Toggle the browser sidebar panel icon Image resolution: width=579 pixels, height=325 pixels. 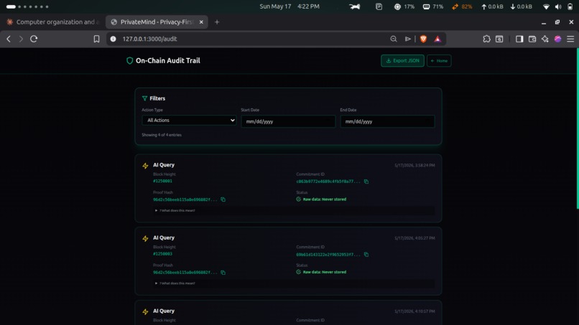(519, 39)
